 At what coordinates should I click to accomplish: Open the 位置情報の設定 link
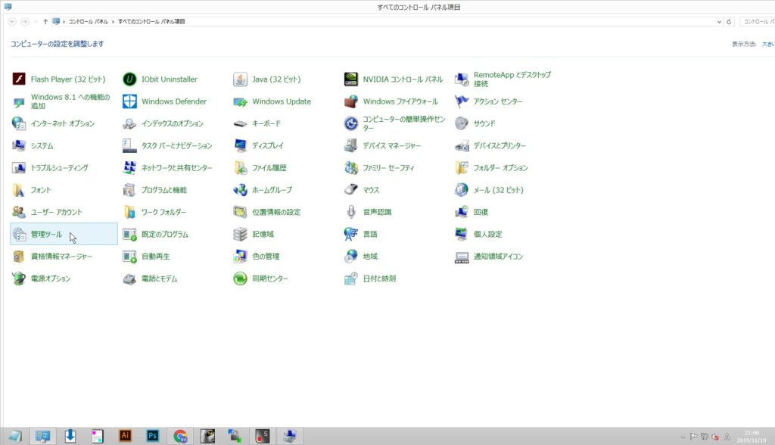pos(276,212)
